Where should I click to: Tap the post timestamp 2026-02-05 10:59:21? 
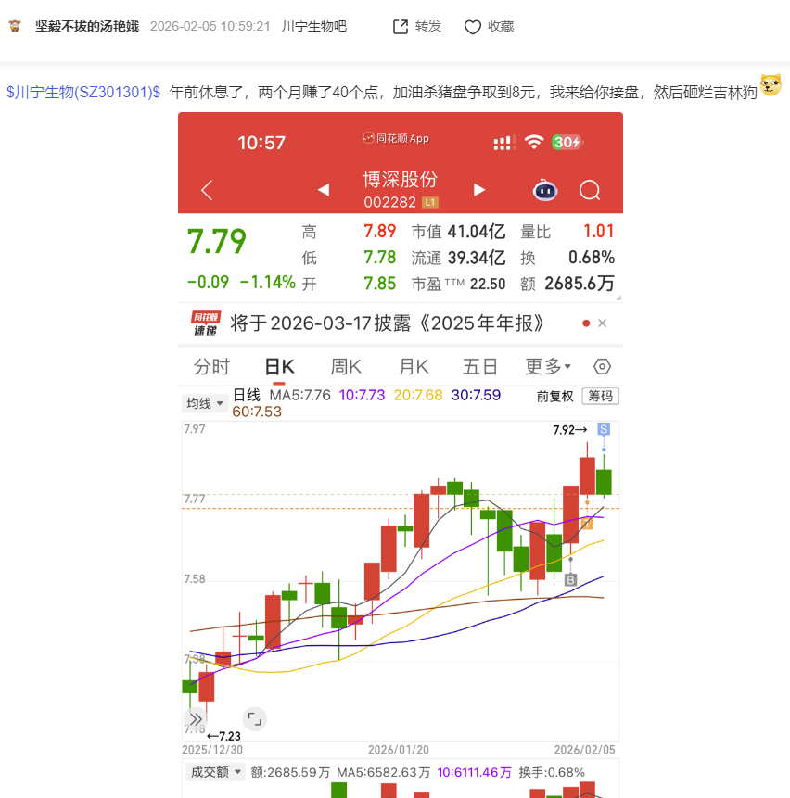click(210, 27)
